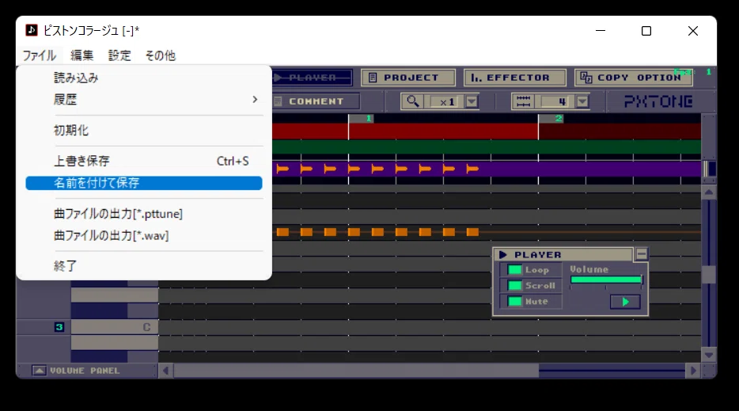
Task: Open the ファイル menu
Action: [x=39, y=55]
